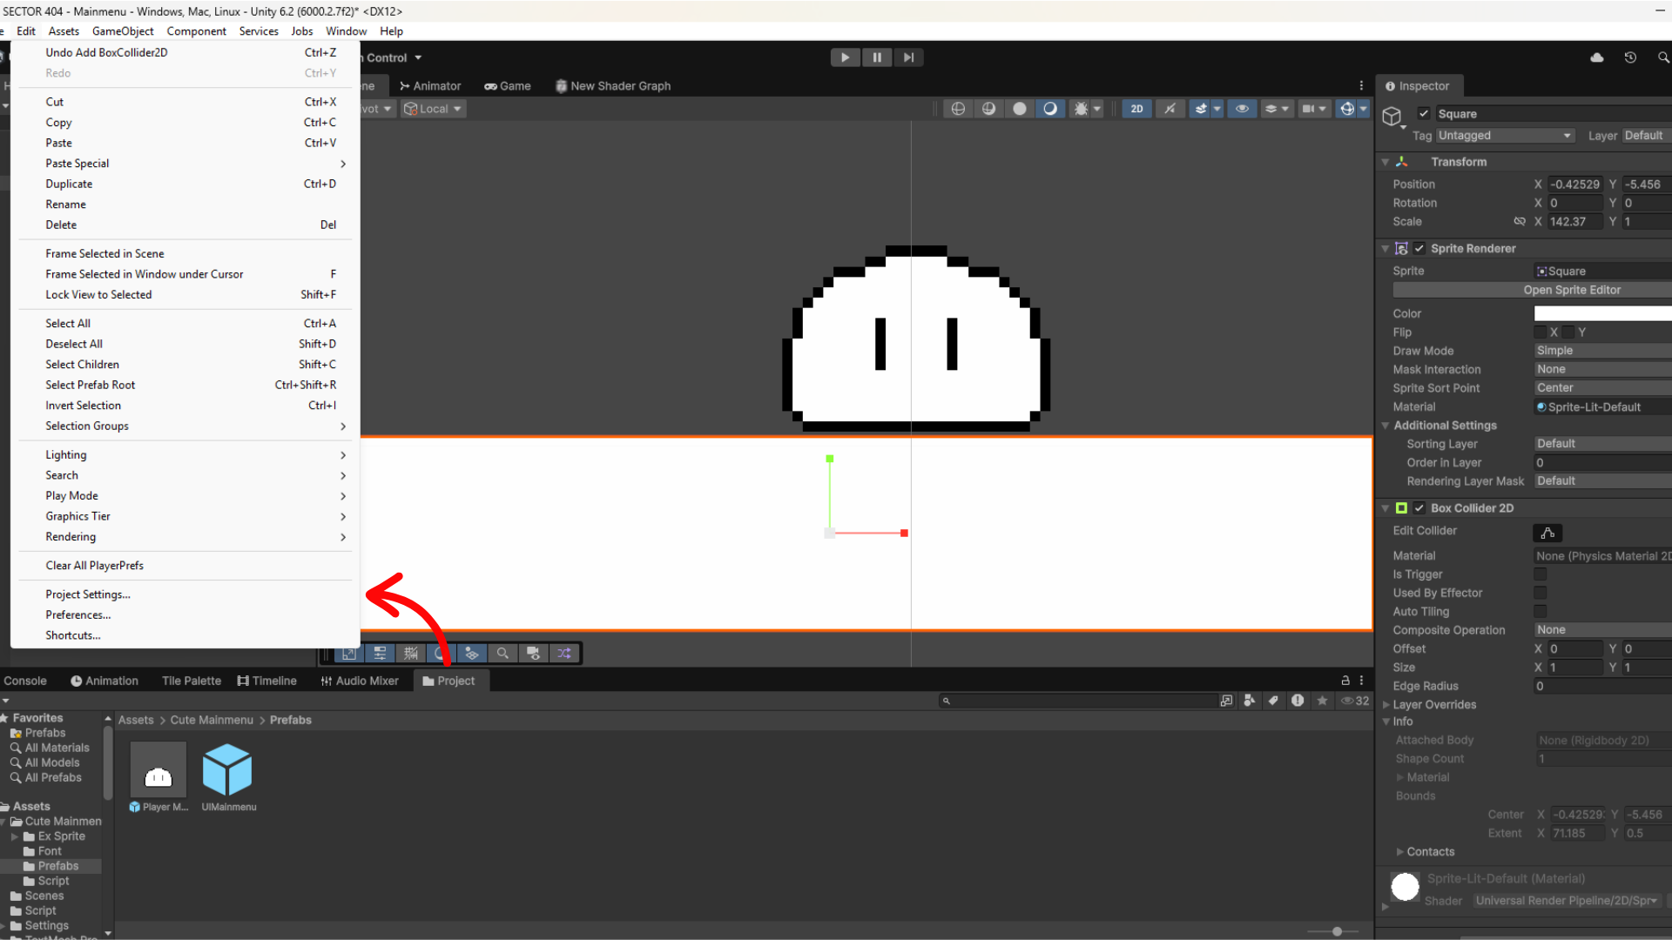Open Unity cloud services icon
This screenshot has width=1672, height=940.
[x=1597, y=57]
